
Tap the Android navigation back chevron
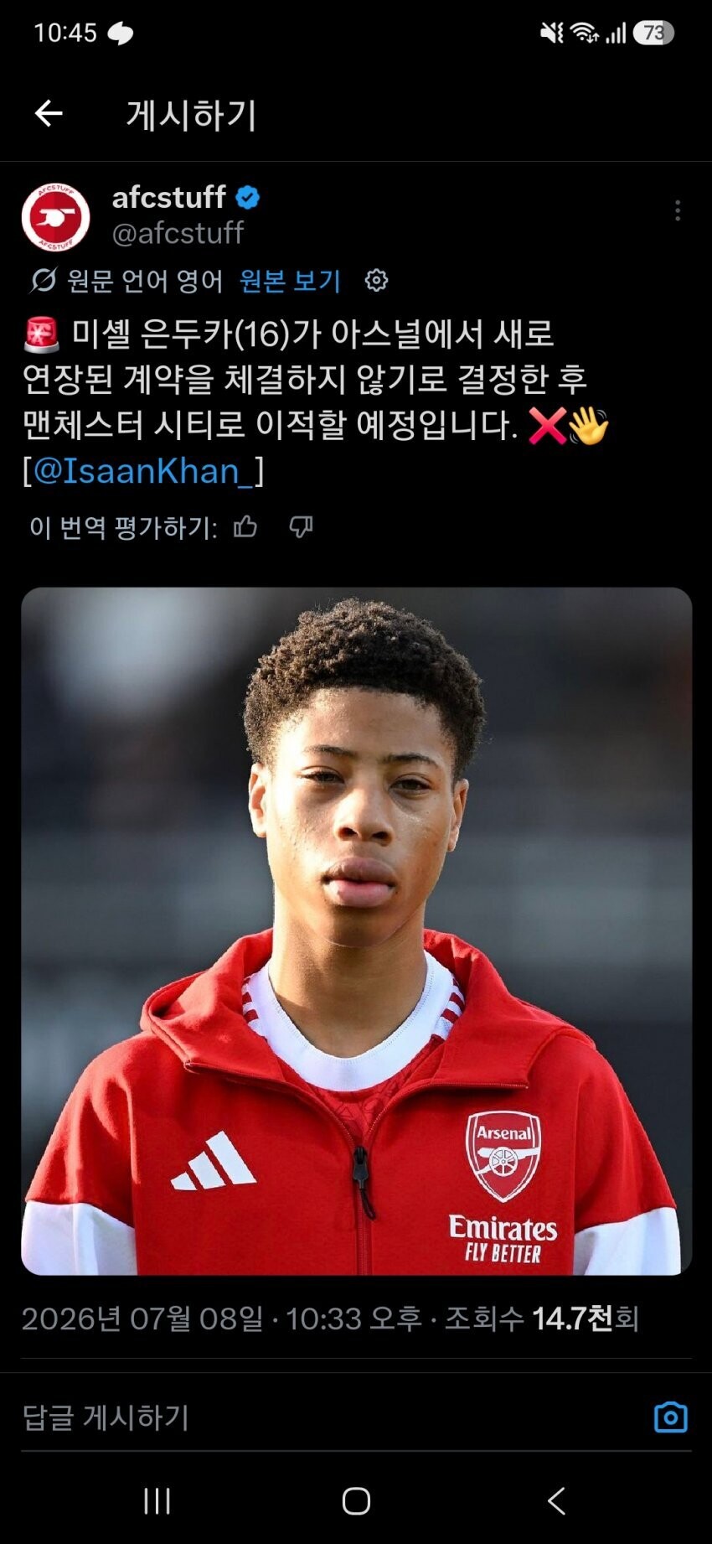[x=556, y=1500]
